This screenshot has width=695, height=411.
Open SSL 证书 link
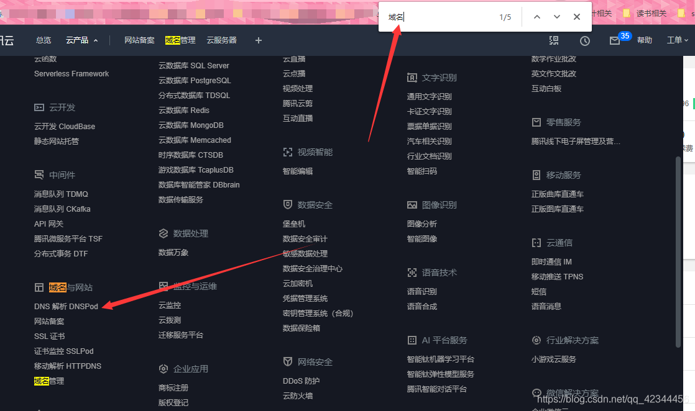click(x=50, y=336)
